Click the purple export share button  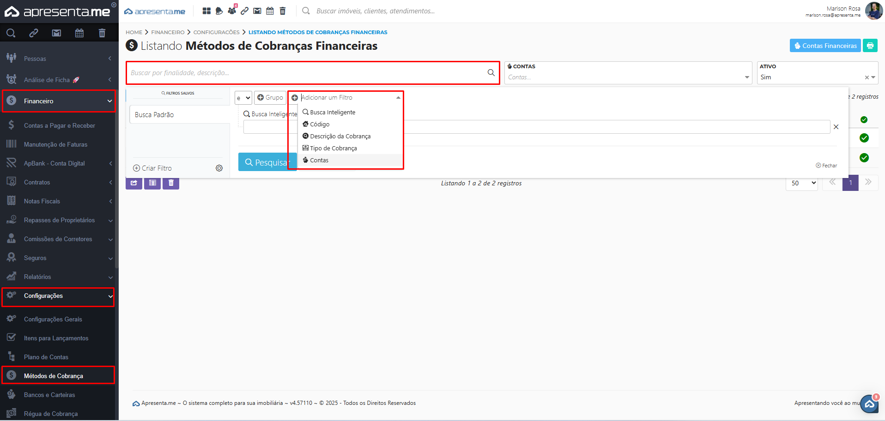(x=134, y=183)
